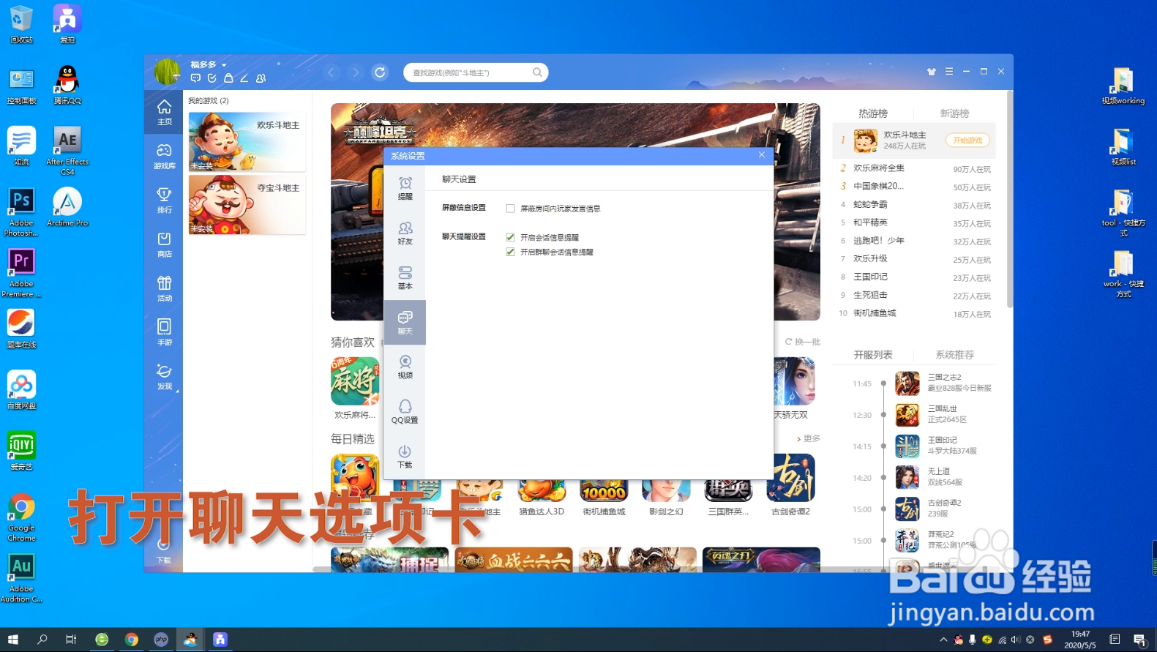Open the 视频 video settings tab
Viewport: 1157px width, 652px height.
(405, 367)
